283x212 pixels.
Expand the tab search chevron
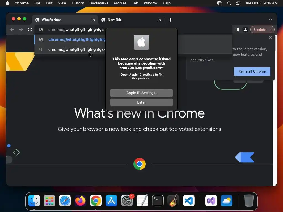click(271, 20)
